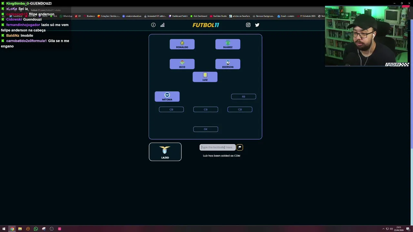The image size is (413, 232).
Task: Select the left CB position slot
Action: click(171, 110)
